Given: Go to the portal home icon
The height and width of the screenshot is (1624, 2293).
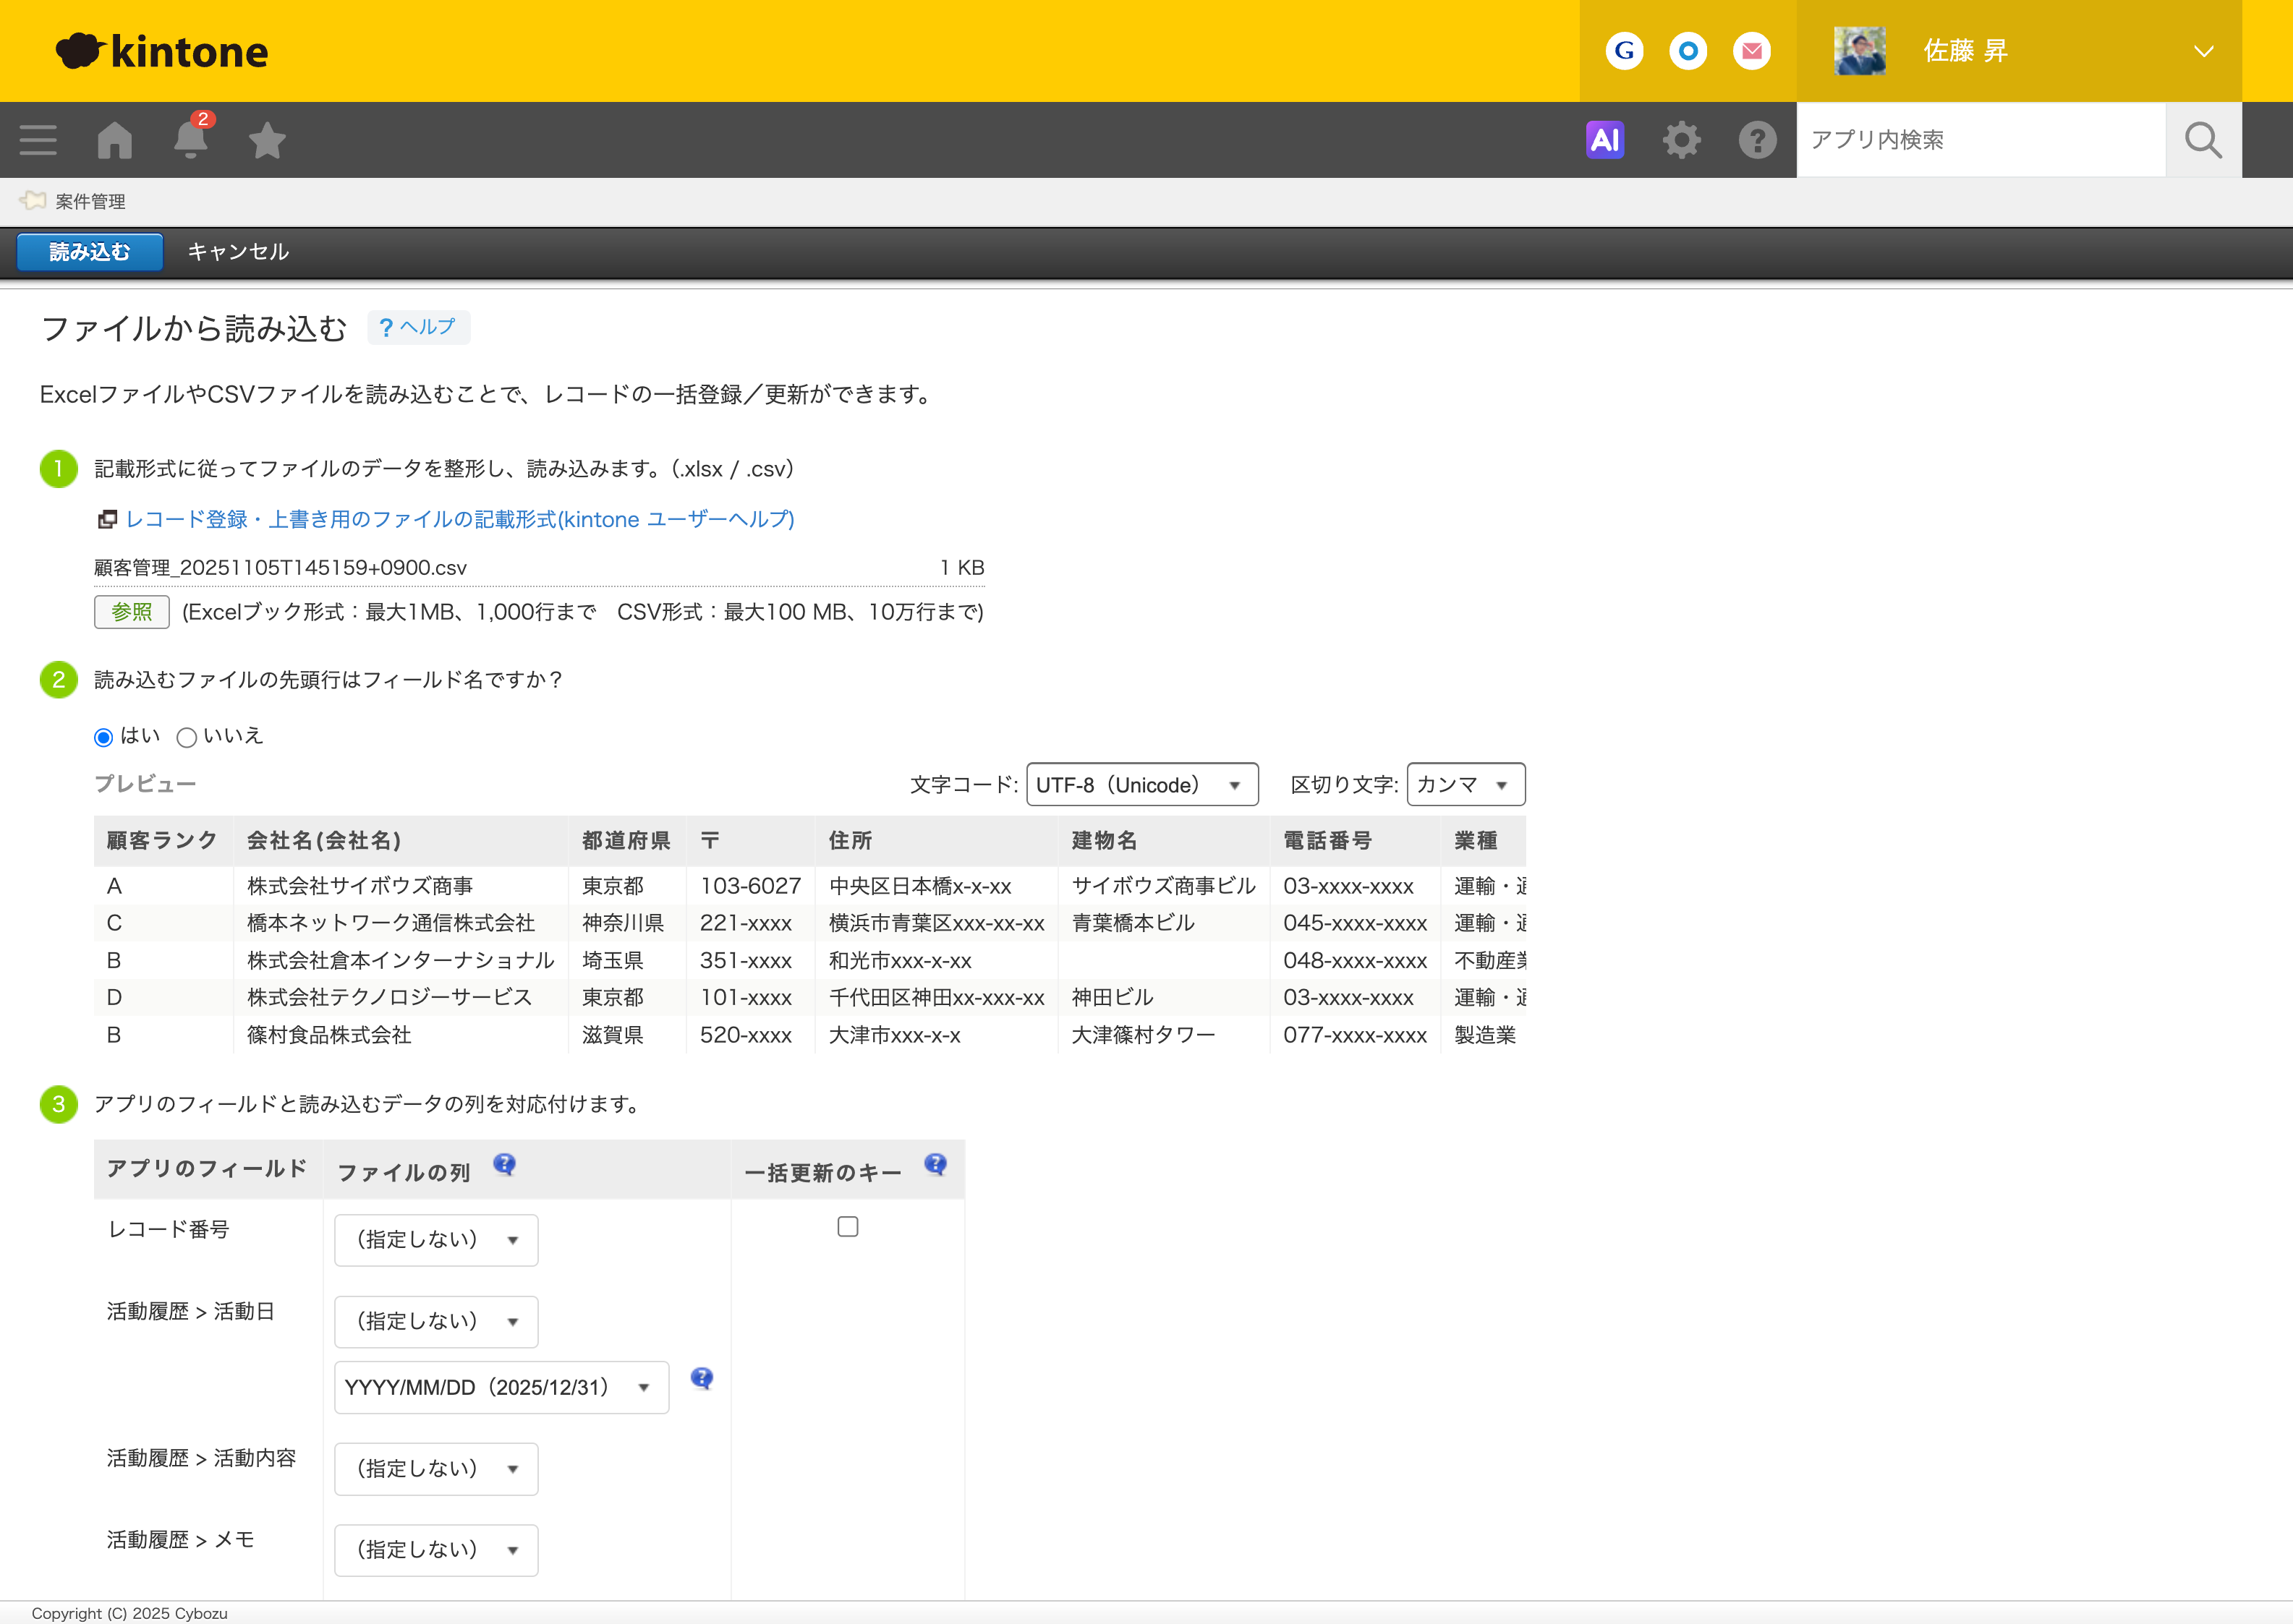Looking at the screenshot, I should tap(115, 140).
